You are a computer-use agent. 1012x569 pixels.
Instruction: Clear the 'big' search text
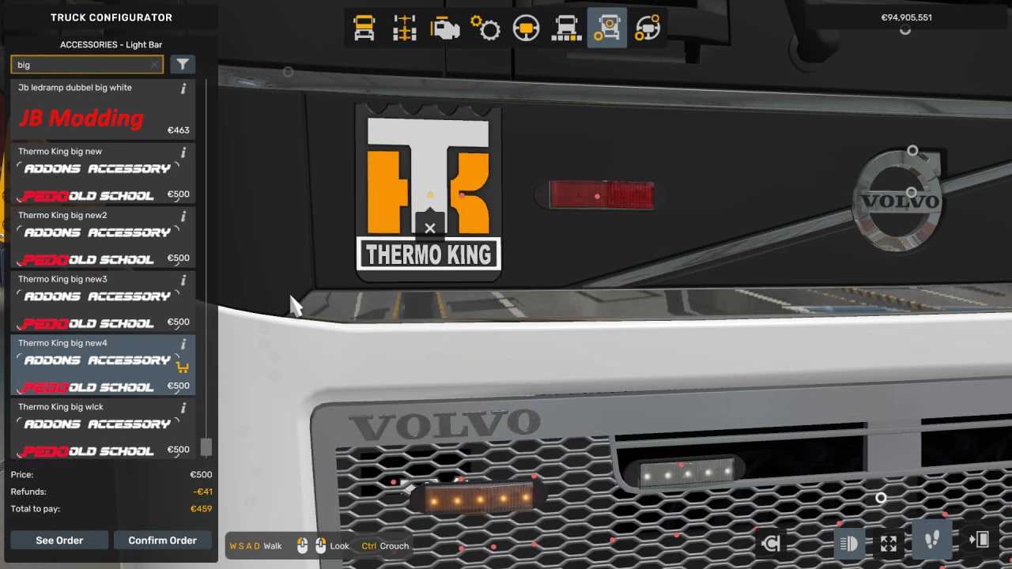pos(154,65)
